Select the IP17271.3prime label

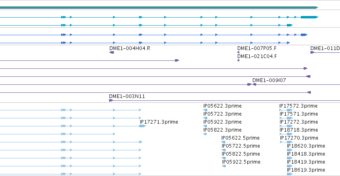click(x=159, y=122)
